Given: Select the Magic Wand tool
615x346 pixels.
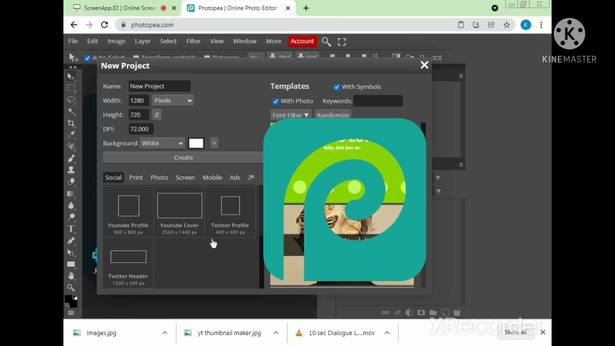Looking at the screenshot, I should [x=71, y=111].
